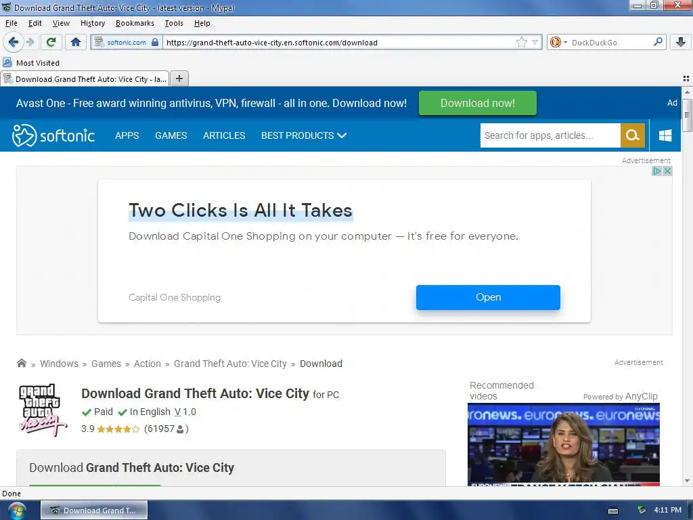
Task: Open the Games breadcrumb link
Action: [106, 364]
